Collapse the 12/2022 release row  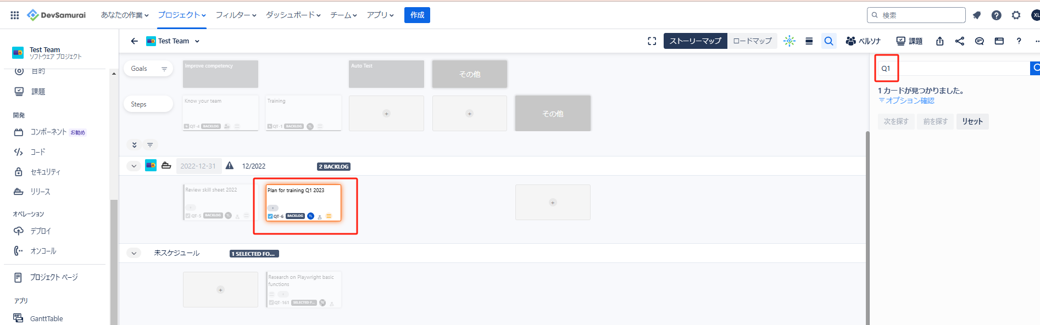tap(134, 166)
